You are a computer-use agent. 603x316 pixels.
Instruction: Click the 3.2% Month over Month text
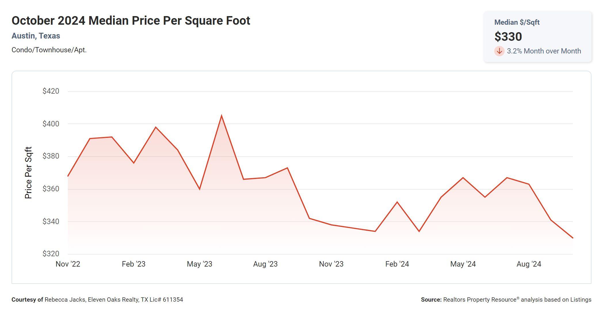[x=544, y=51]
